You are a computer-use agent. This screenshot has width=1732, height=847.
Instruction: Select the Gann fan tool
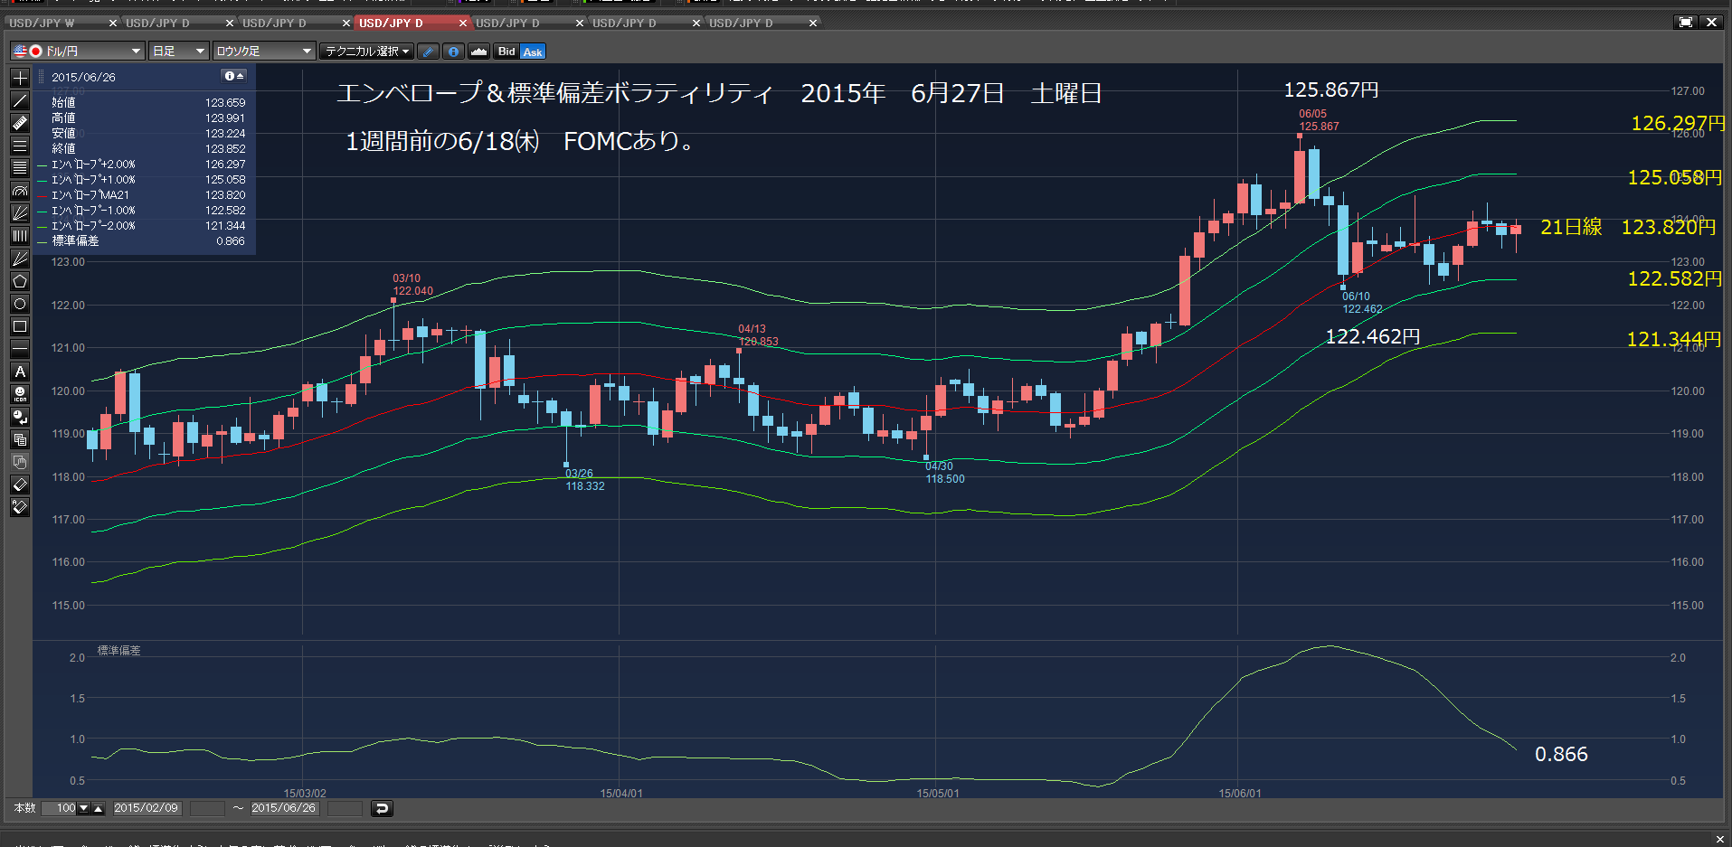pyautogui.click(x=20, y=259)
